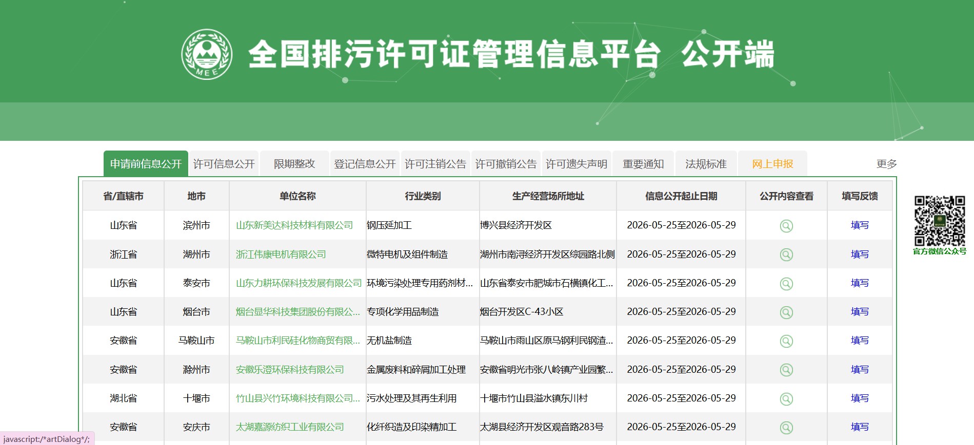
Task: View public content for 太湖嘉源纺织工业有限公司
Action: pyautogui.click(x=786, y=428)
